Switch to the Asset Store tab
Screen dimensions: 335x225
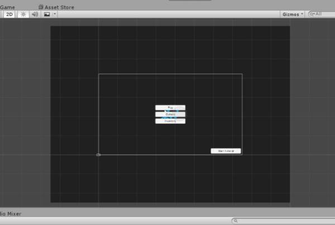59,7
